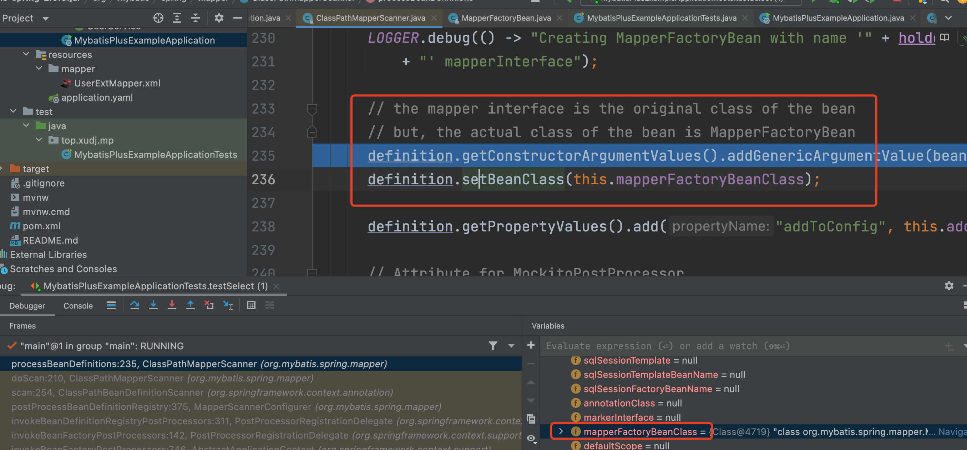The image size is (967, 450).
Task: Select the postProcessBeanDefinitionRegistry:375 frame
Action: pyautogui.click(x=261, y=406)
